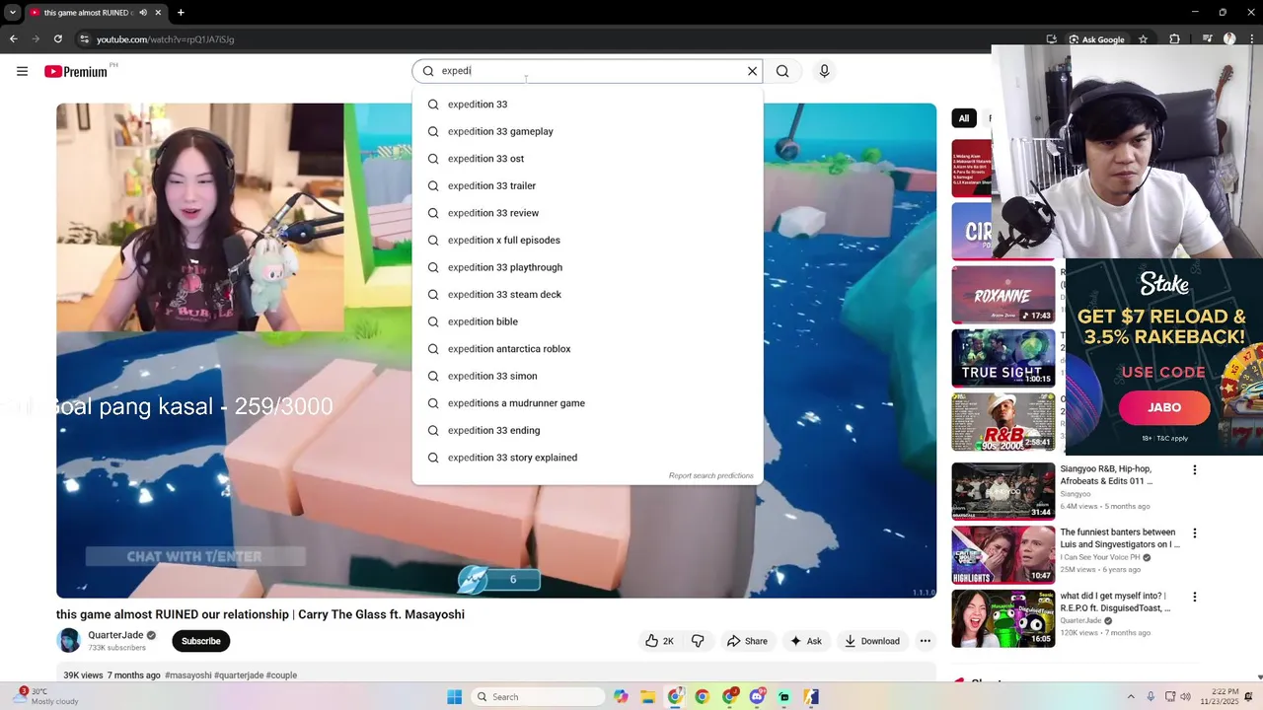The image size is (1263, 710).
Task: Choose 'expedition 33 playthrough' suggestion
Action: coord(587,267)
